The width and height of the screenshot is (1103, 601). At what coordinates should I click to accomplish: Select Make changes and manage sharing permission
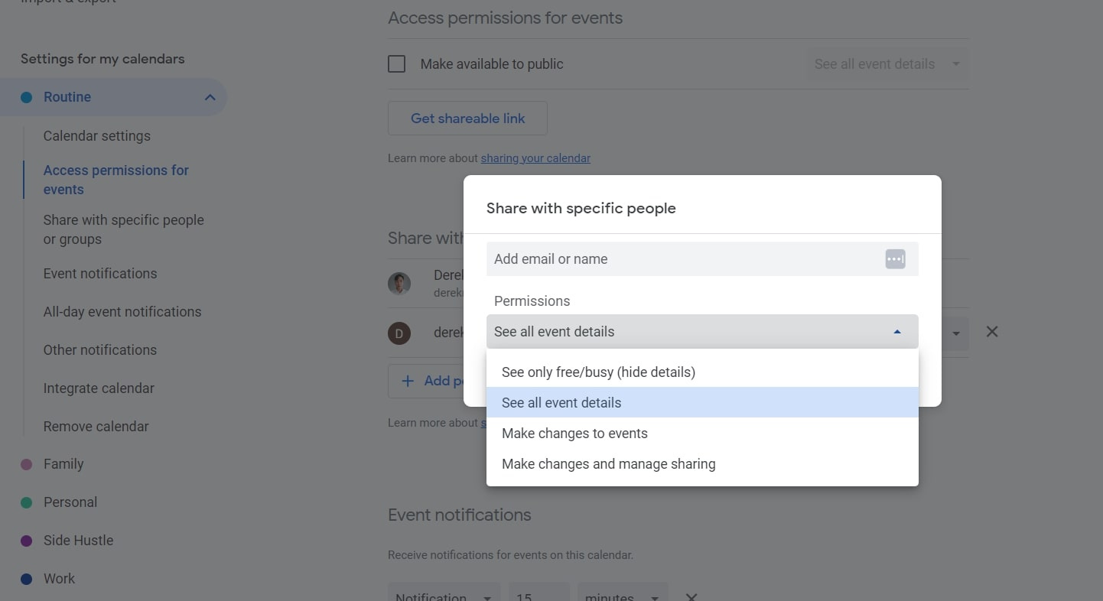[608, 463]
